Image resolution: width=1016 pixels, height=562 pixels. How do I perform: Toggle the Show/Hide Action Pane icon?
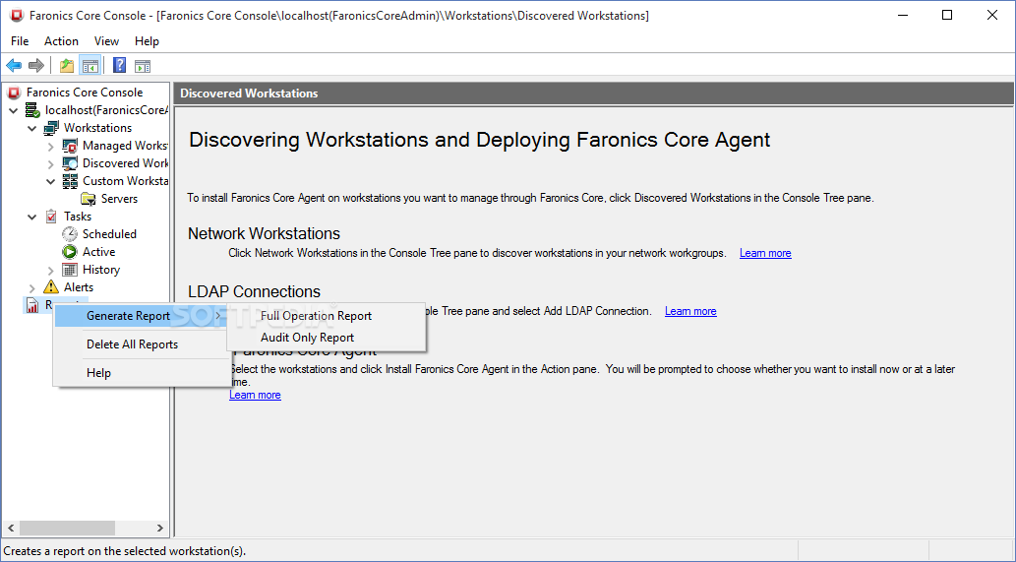(x=143, y=66)
